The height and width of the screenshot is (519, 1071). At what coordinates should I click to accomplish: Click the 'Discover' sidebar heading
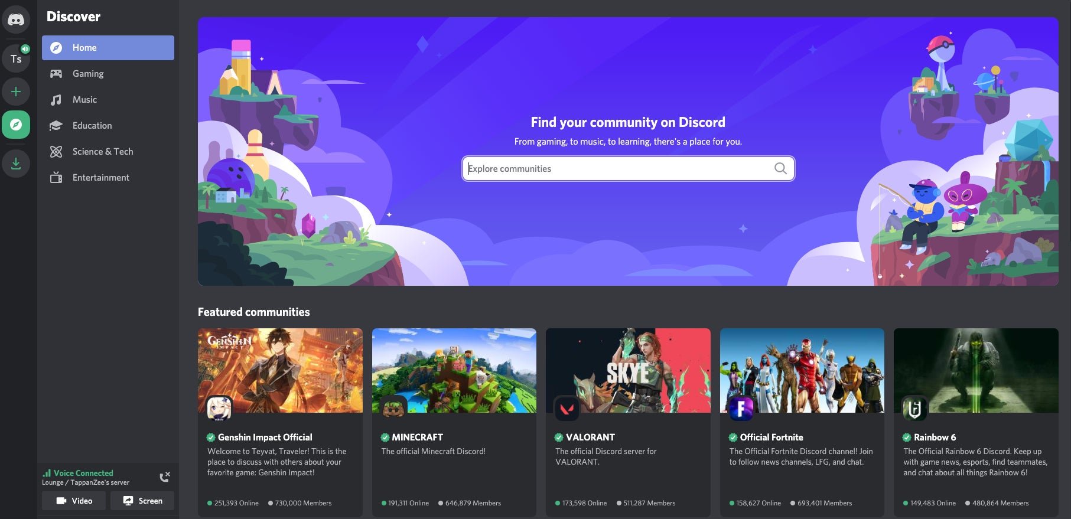74,17
